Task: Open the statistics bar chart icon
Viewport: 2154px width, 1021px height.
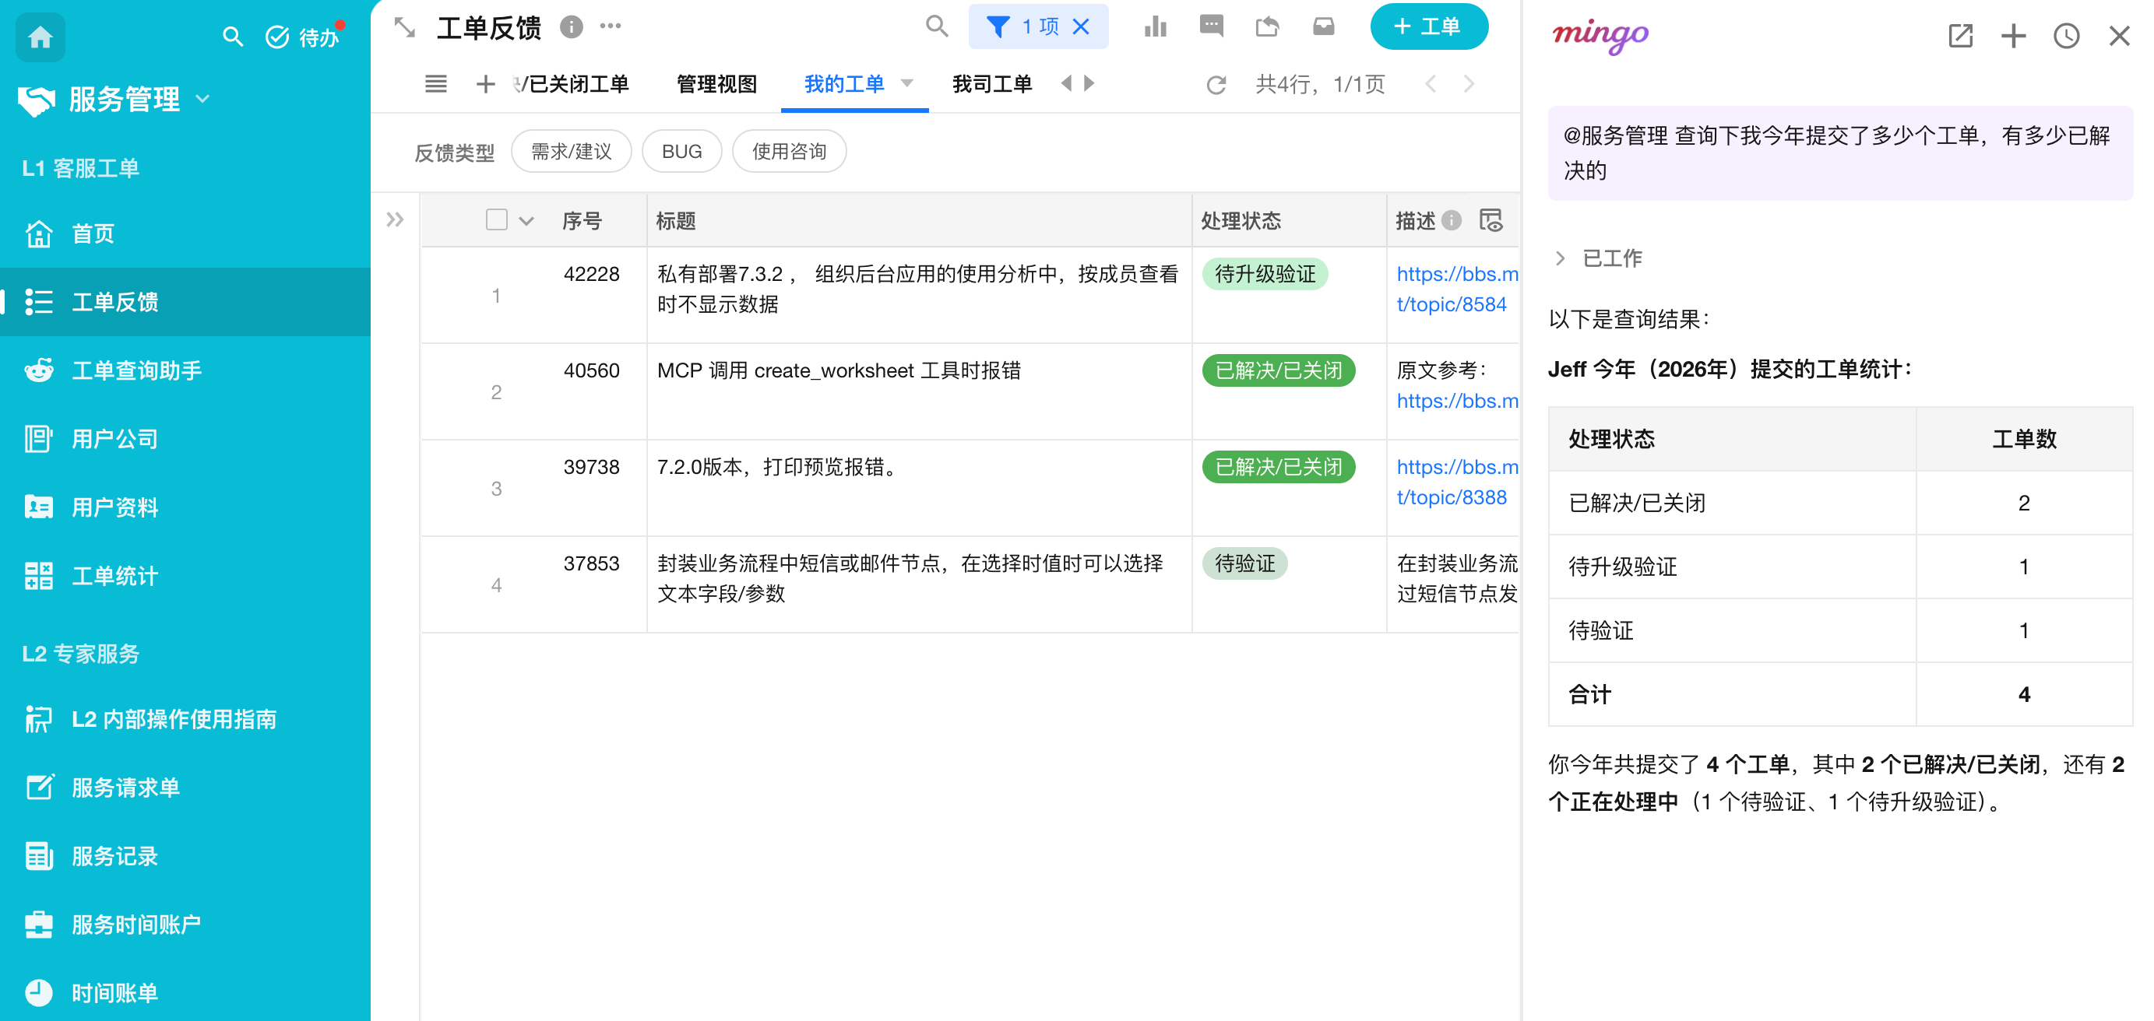Action: pos(1156,26)
